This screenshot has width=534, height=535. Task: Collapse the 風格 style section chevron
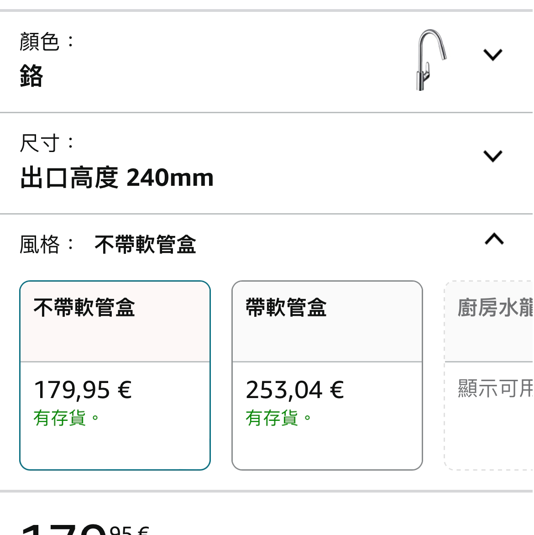click(x=494, y=239)
